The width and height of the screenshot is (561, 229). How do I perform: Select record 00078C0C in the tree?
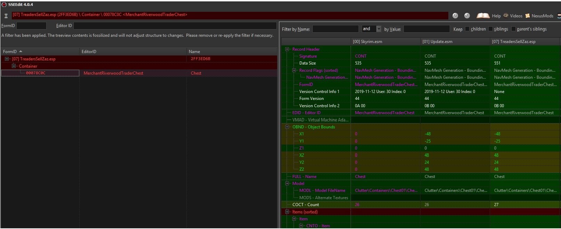tap(35, 73)
